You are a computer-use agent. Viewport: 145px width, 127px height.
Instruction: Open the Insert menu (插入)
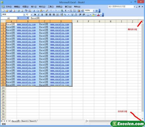pos(34,7)
